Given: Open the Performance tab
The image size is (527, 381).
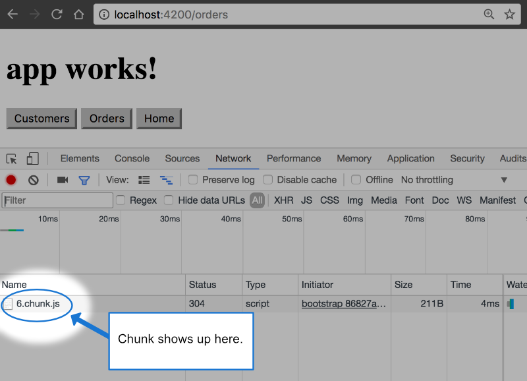Looking at the screenshot, I should coord(294,159).
